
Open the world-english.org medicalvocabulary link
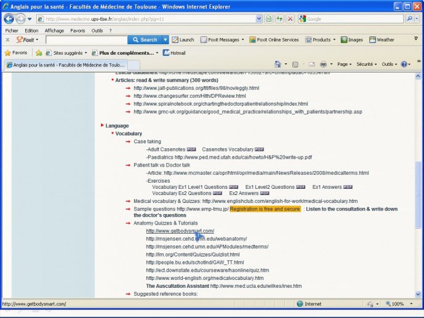(x=205, y=278)
